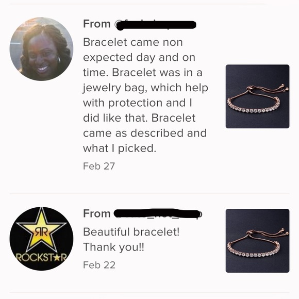Open the smiling woman's profile avatar

click(41, 49)
